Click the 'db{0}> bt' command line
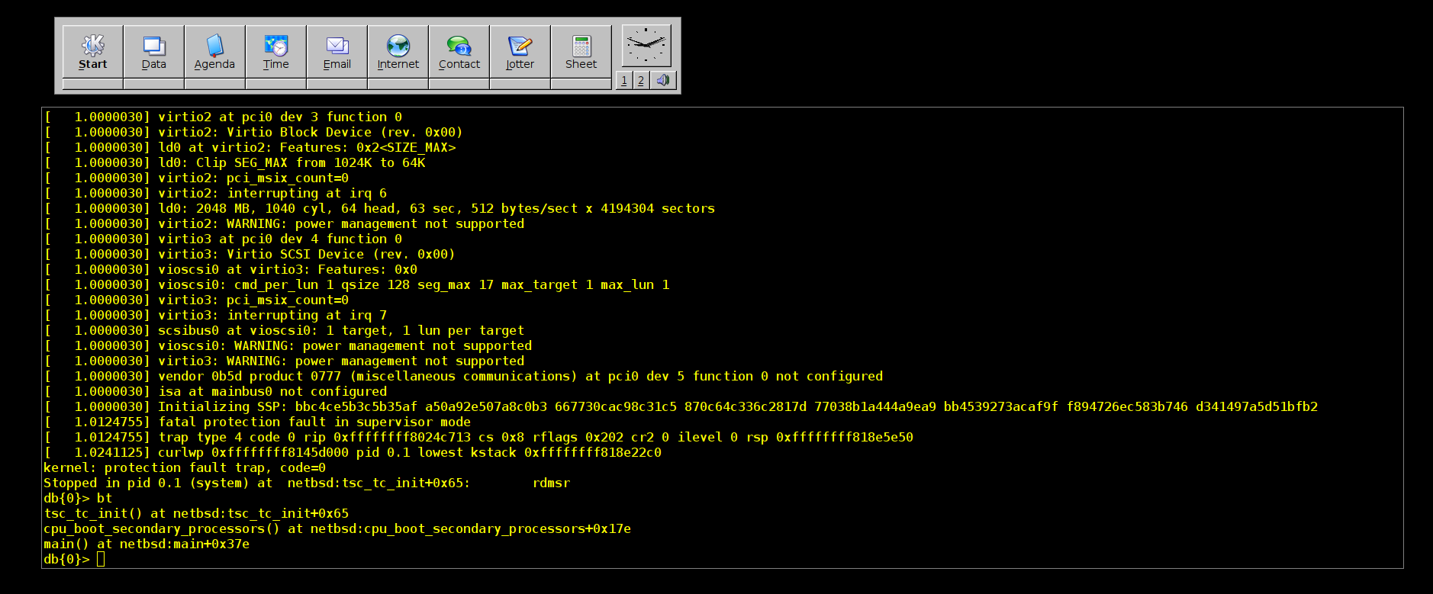Viewport: 1433px width, 594px height. coord(78,498)
